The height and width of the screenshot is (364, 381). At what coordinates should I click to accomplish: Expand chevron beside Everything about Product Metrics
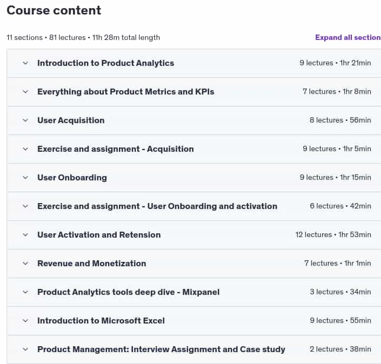click(x=25, y=92)
